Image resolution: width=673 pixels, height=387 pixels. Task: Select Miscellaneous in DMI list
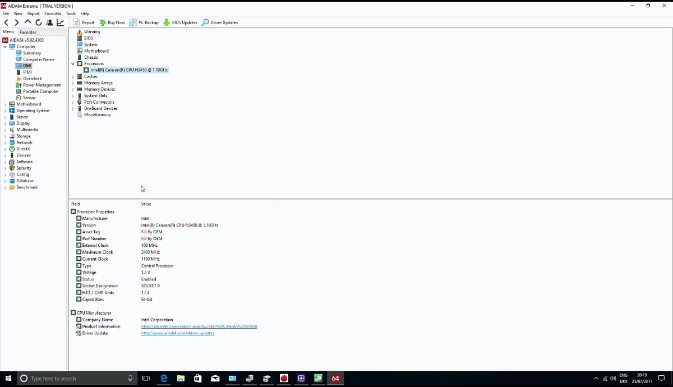tap(97, 115)
